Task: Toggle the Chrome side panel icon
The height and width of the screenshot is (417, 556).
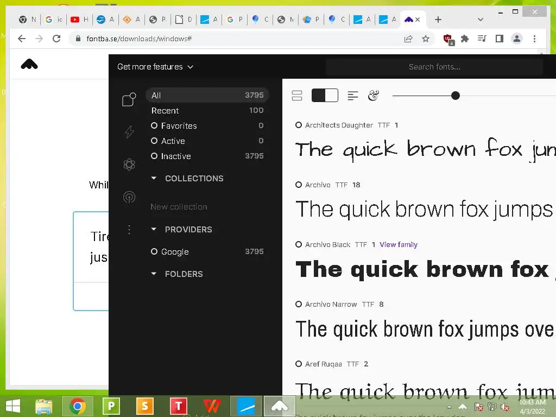Action: [x=500, y=39]
